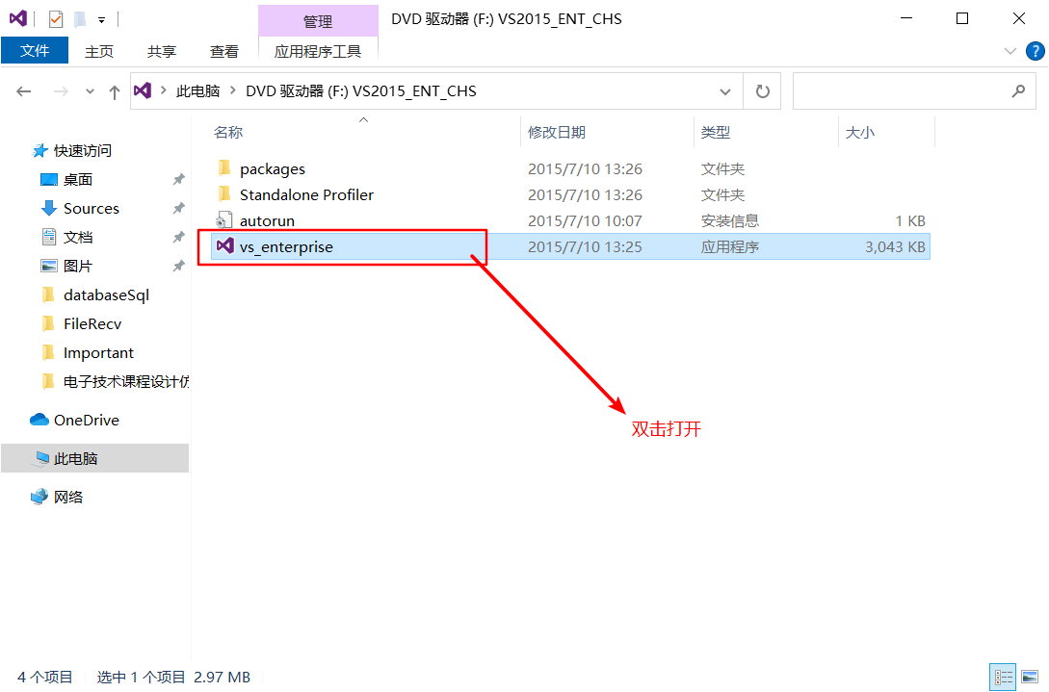Open the address bar history dropdown
1049x692 pixels.
(725, 91)
